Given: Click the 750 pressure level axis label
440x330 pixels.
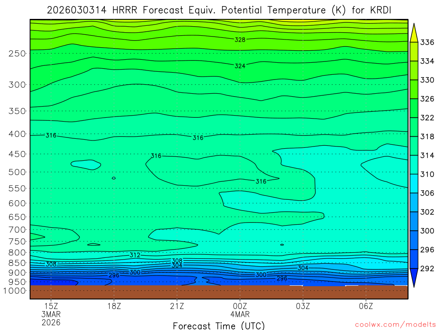Looking at the screenshot, I should click(x=17, y=241).
